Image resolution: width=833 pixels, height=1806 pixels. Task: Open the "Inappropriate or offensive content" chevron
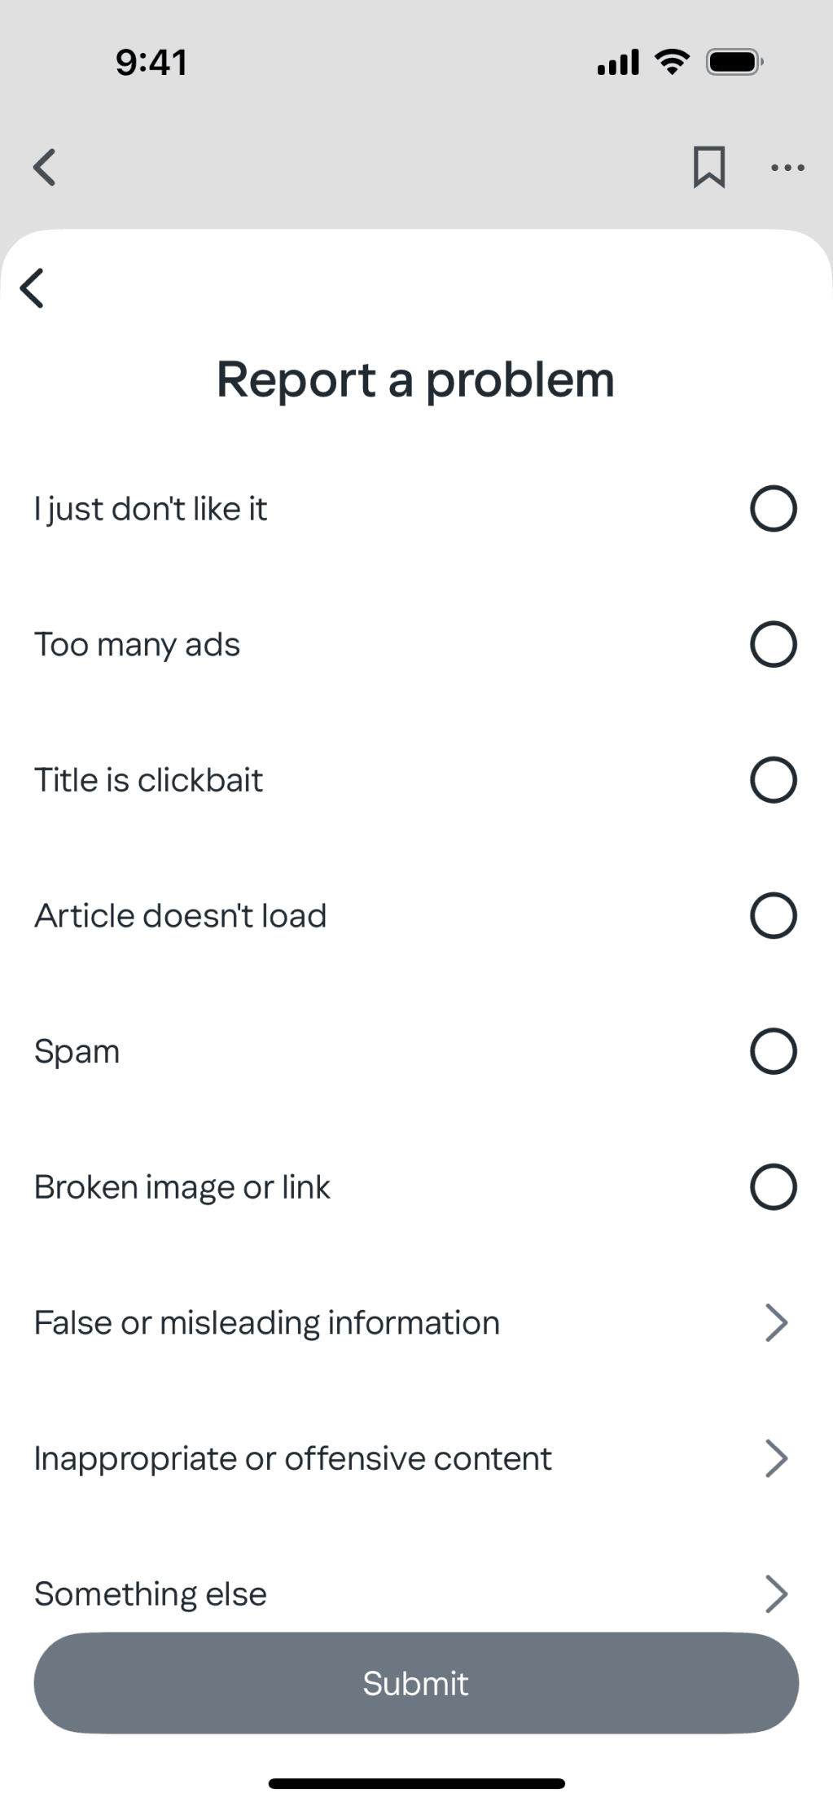click(776, 1458)
